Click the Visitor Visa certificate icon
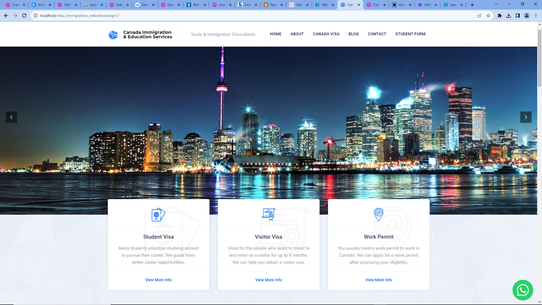 (268, 215)
